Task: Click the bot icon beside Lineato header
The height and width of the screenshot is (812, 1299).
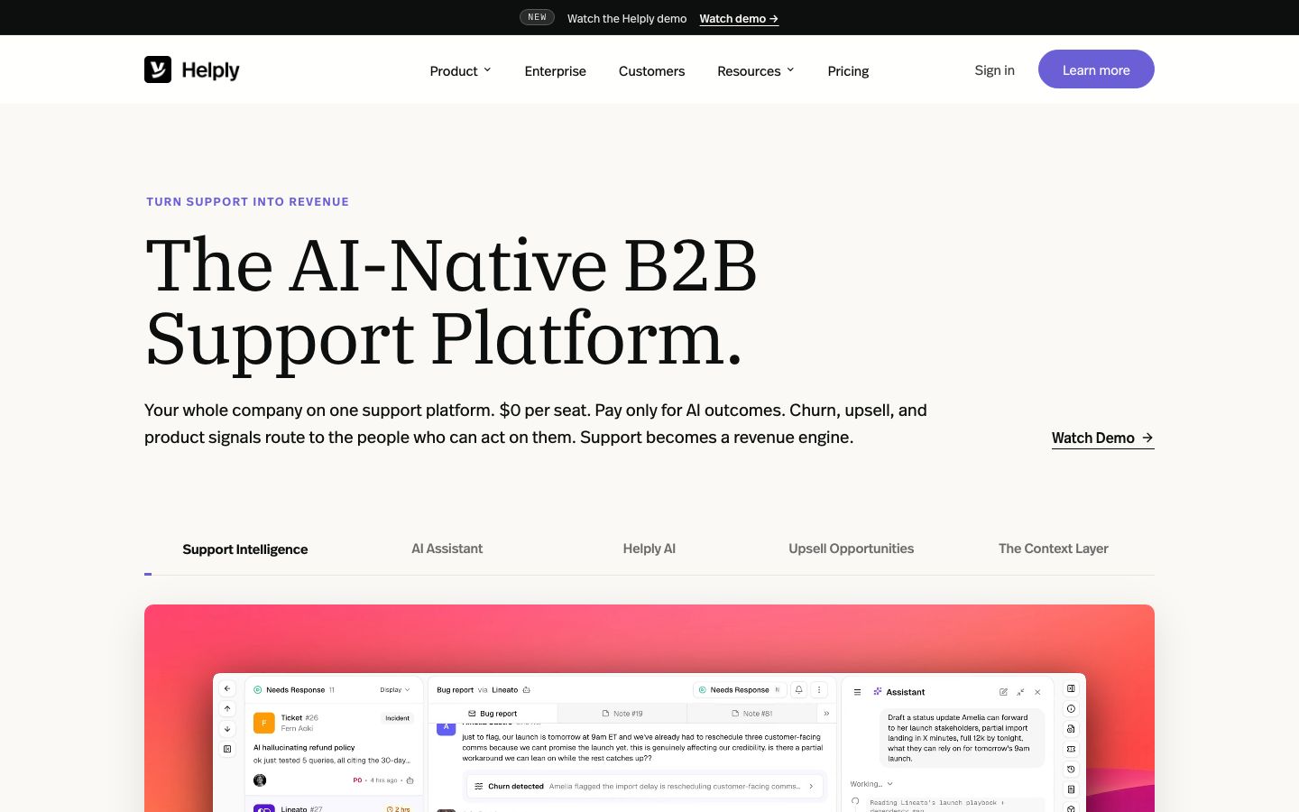Action: point(527,690)
